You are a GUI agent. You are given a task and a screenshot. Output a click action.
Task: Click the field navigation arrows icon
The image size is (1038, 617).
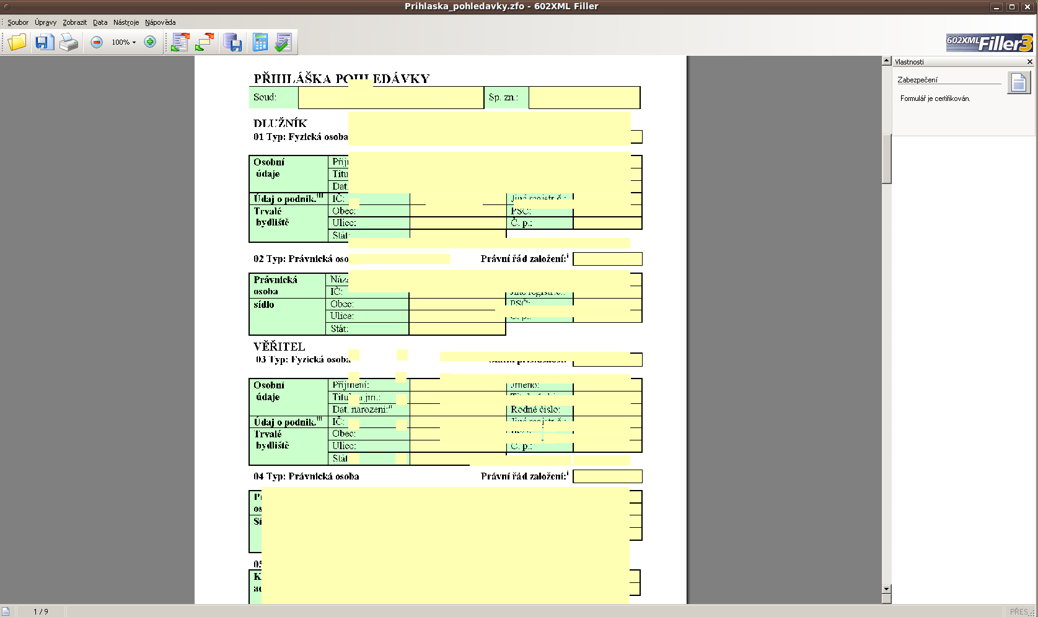(x=205, y=42)
